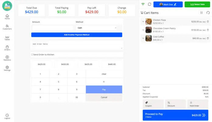Viewport: 212px width, 122px height.
Task: Tap keypad number 6
Action: tap(77, 82)
